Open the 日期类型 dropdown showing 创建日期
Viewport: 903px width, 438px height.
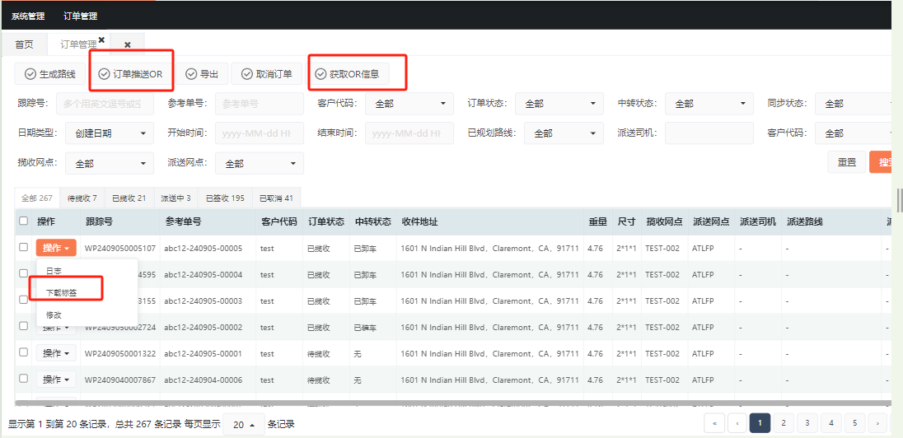click(x=110, y=133)
